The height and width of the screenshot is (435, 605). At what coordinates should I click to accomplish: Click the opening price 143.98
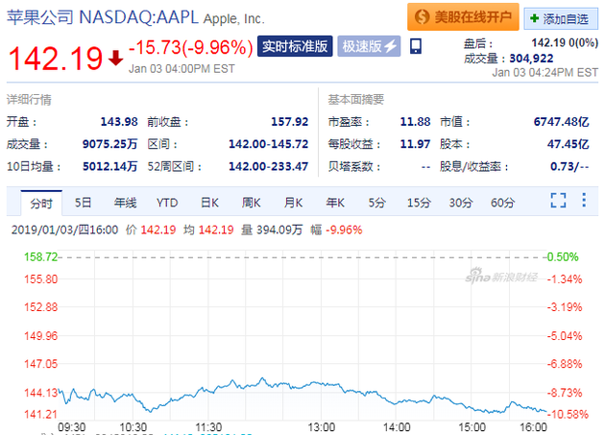point(119,122)
